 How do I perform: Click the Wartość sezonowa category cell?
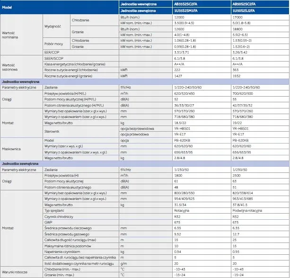click(21, 67)
